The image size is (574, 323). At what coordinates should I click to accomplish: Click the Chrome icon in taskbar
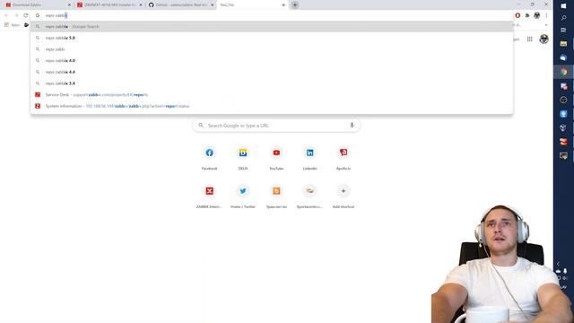pyautogui.click(x=563, y=72)
